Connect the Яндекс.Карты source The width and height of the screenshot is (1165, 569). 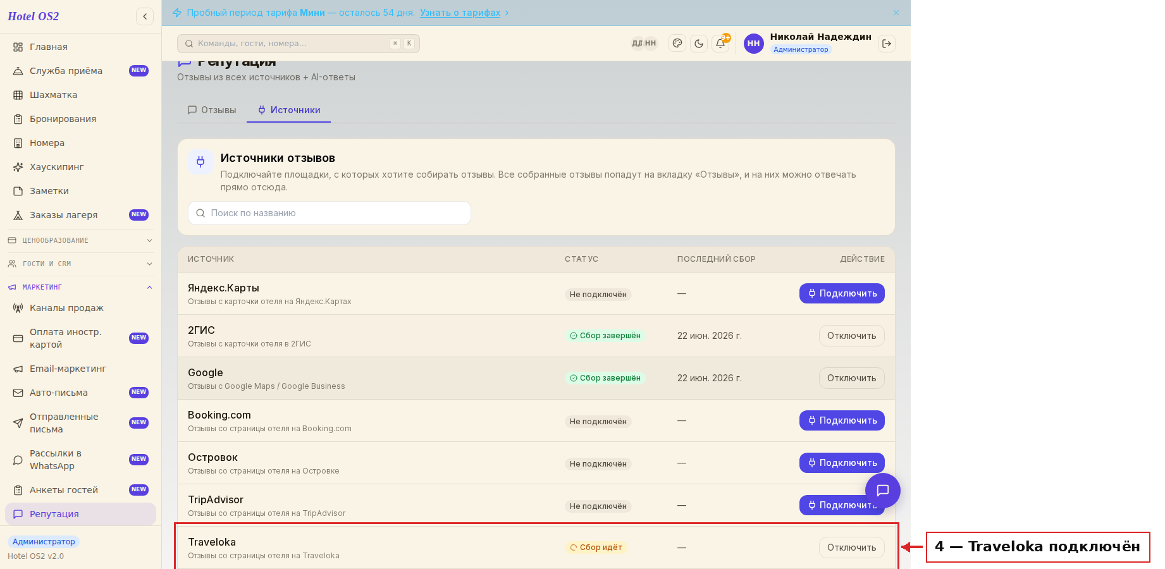pos(842,293)
